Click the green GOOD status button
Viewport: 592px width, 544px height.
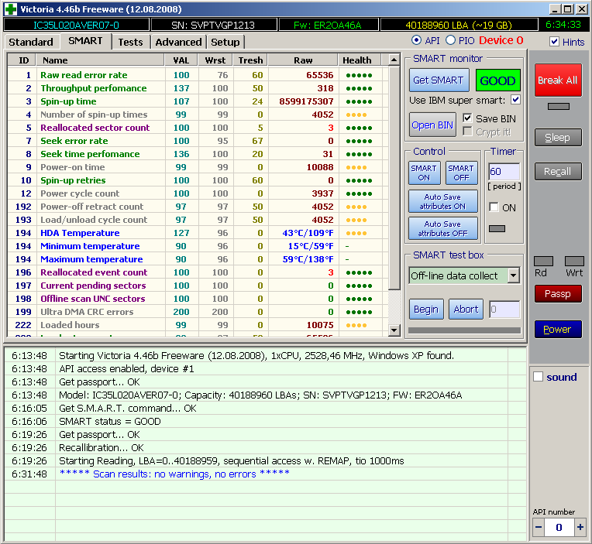point(497,80)
